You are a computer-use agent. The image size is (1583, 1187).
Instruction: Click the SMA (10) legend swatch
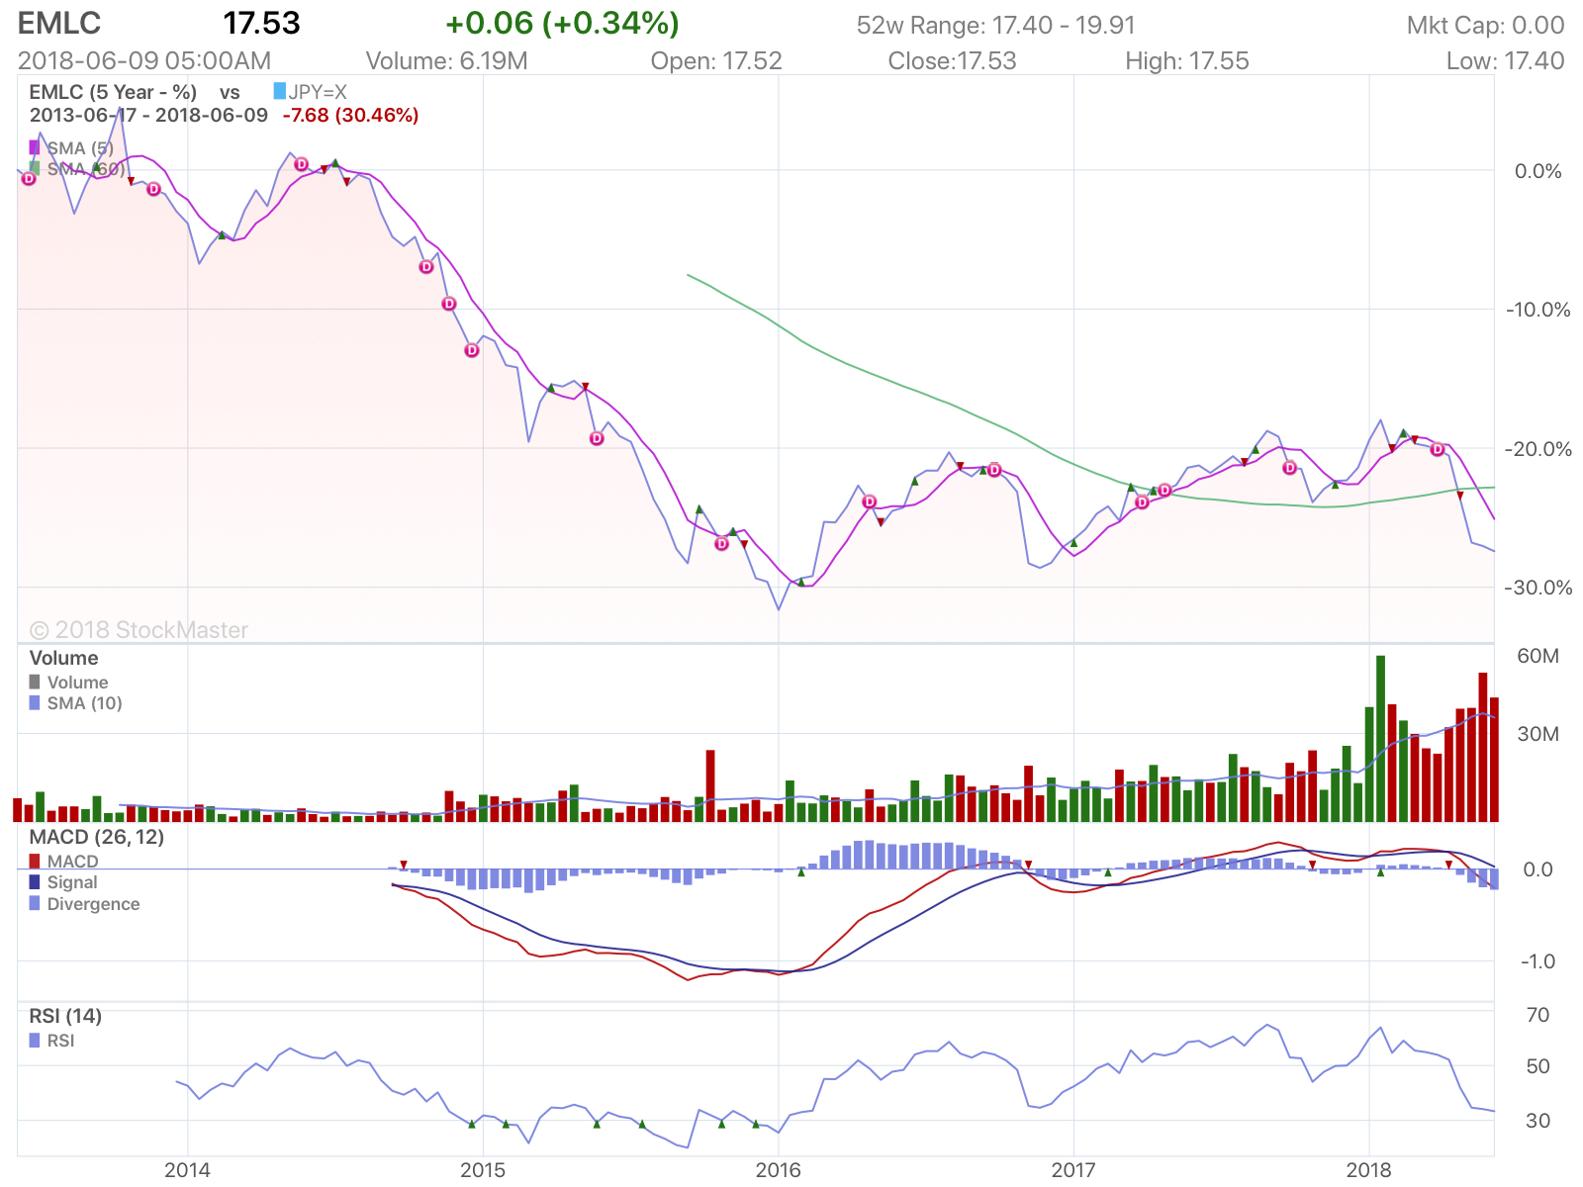tap(35, 702)
